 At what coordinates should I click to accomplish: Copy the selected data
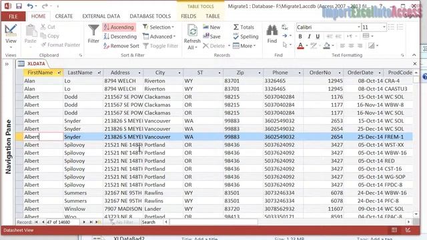(49, 35)
